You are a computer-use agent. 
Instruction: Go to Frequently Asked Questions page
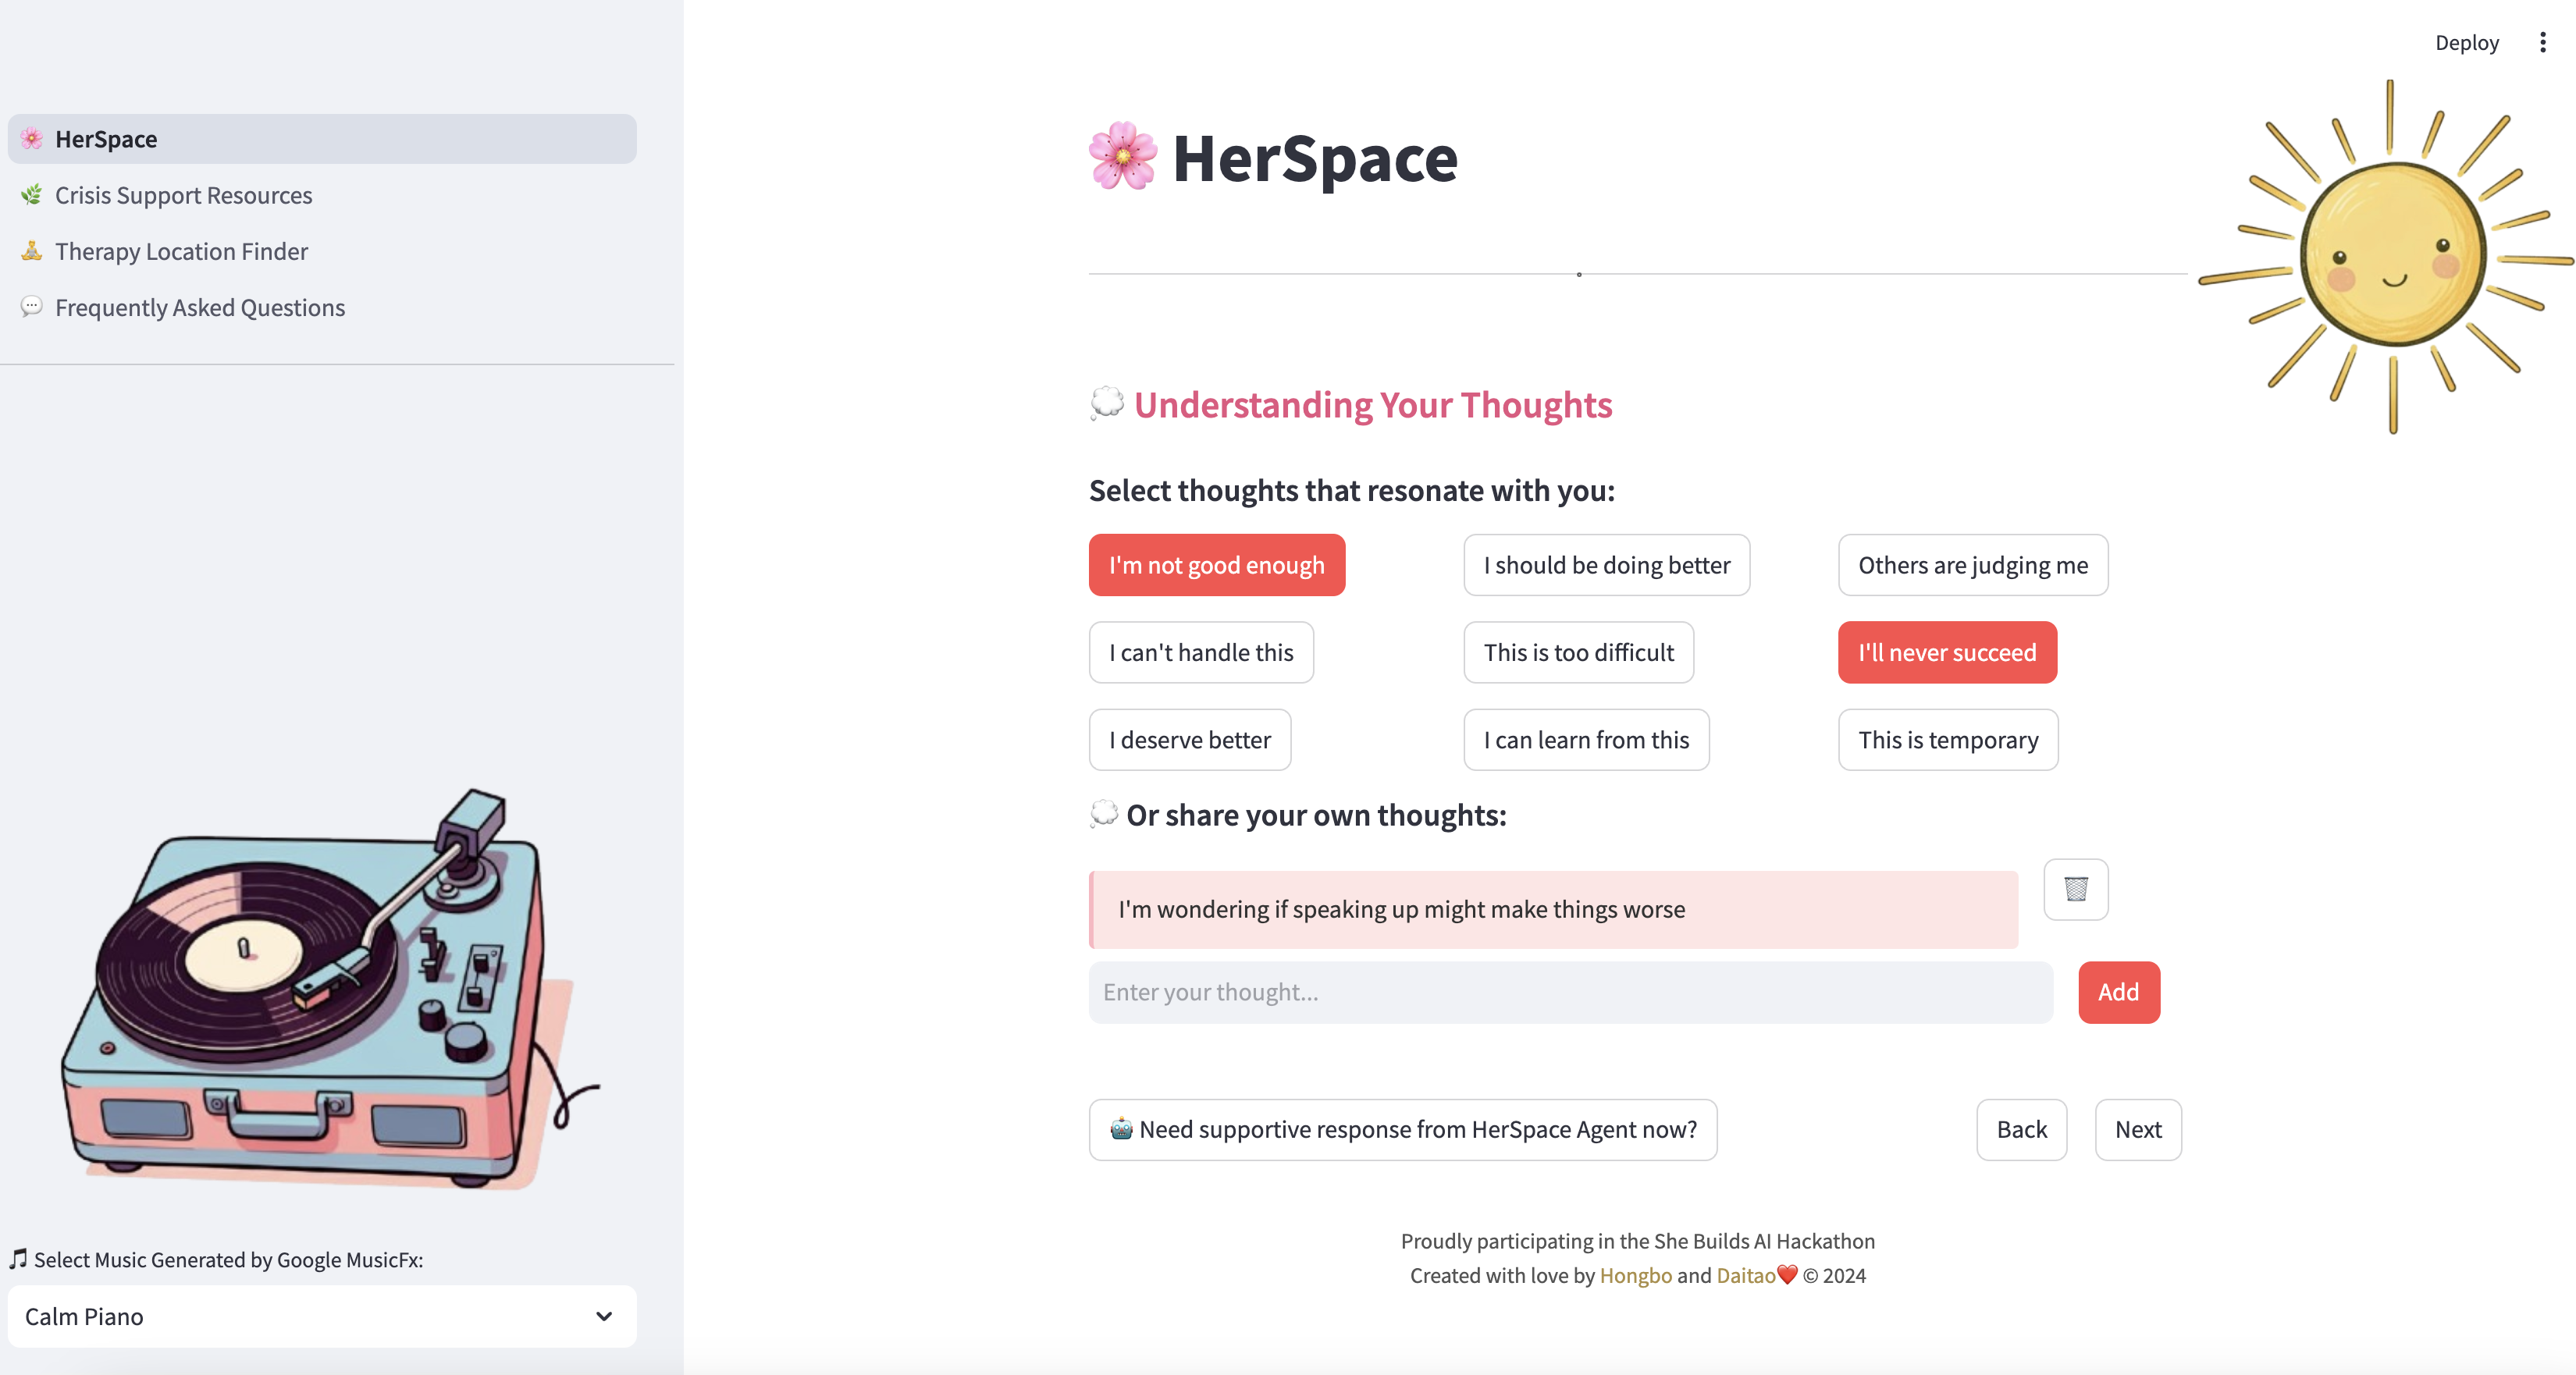point(200,307)
